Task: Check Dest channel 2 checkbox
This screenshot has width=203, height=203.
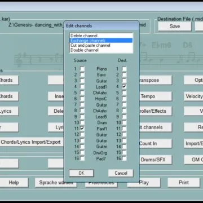Action: [124, 75]
